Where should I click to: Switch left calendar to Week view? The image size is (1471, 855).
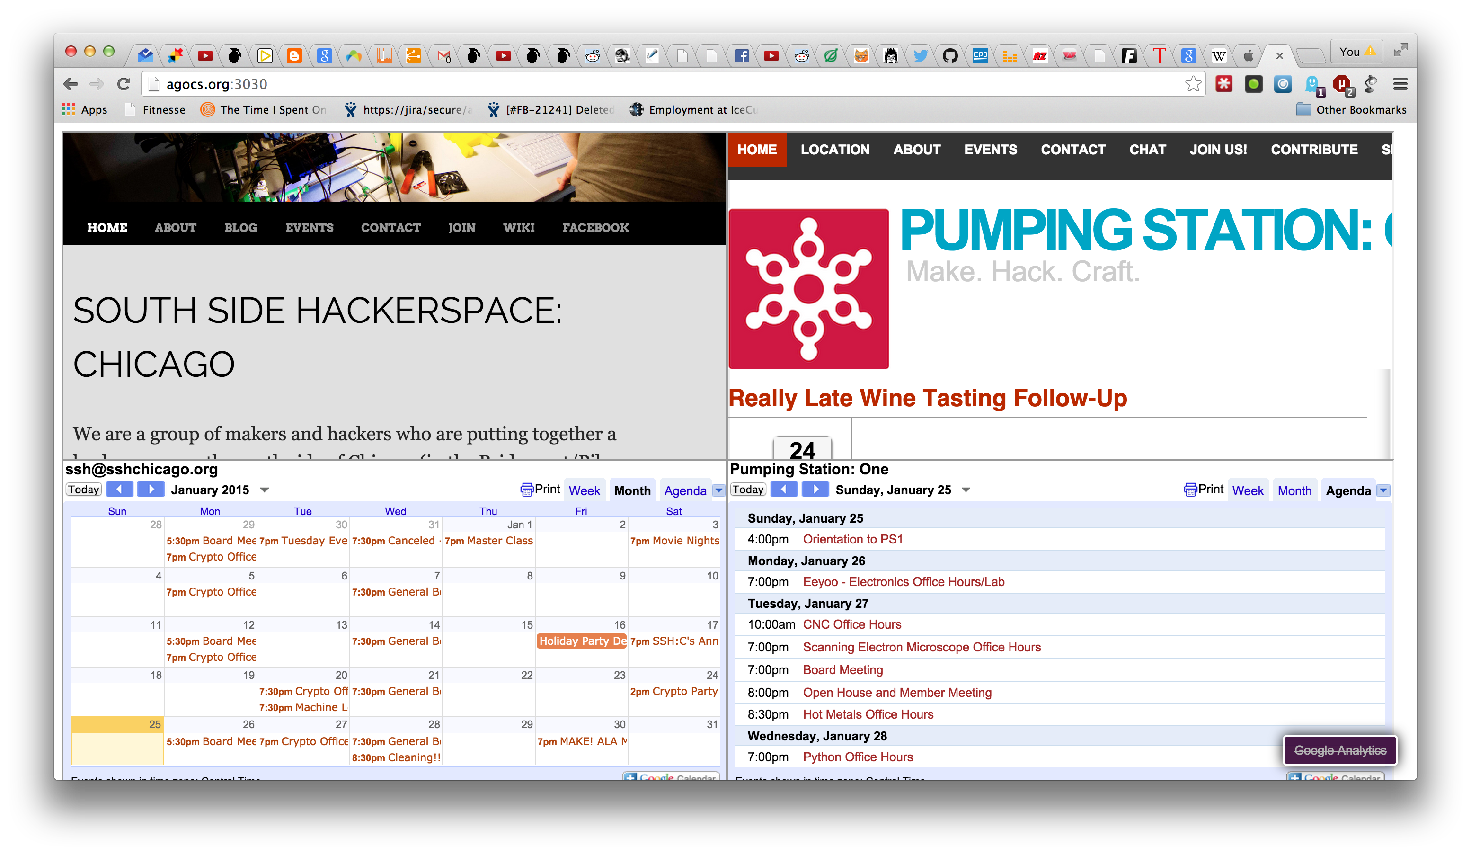585,490
